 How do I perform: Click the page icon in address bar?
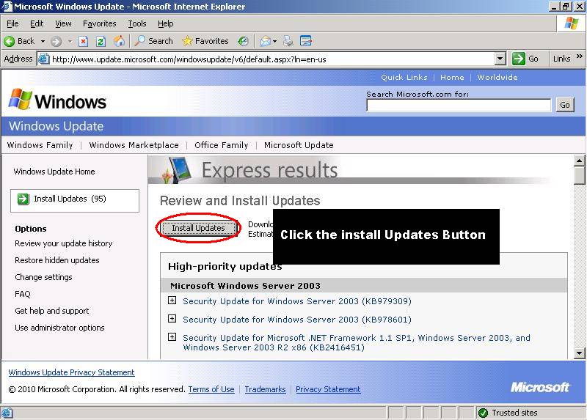point(44,59)
